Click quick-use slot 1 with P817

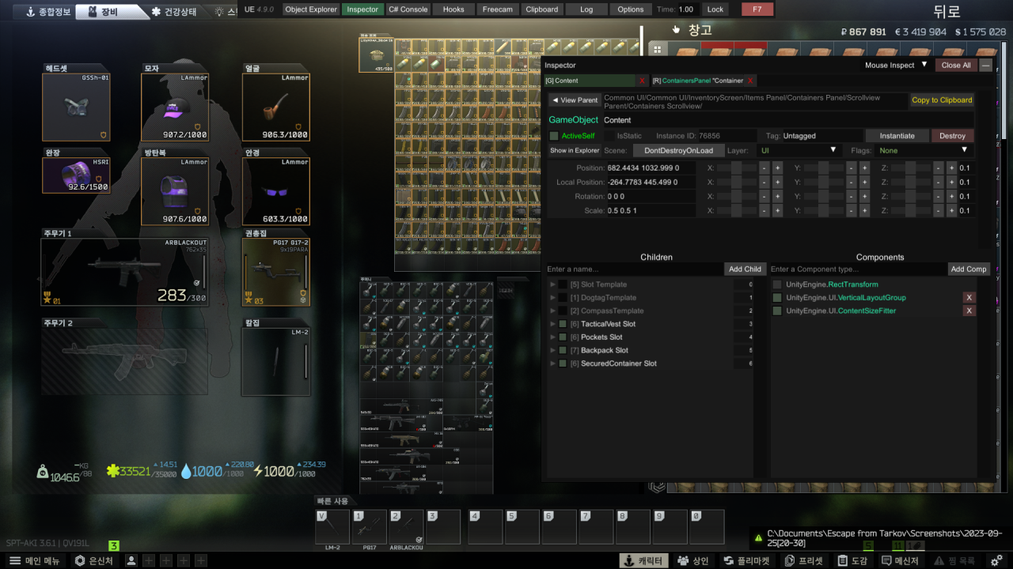click(x=369, y=527)
